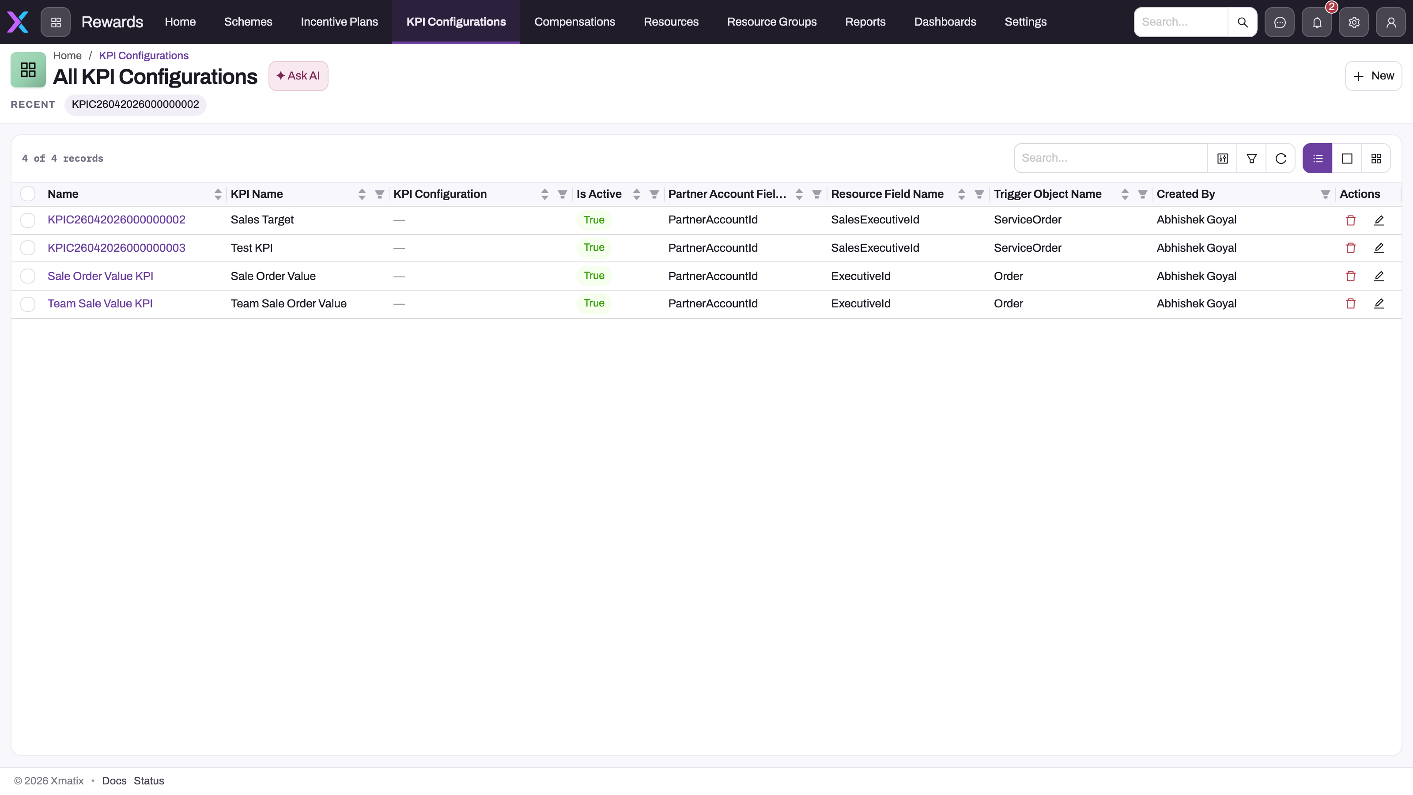The image size is (1413, 795).
Task: Open the notifications bell icon
Action: pyautogui.click(x=1316, y=22)
